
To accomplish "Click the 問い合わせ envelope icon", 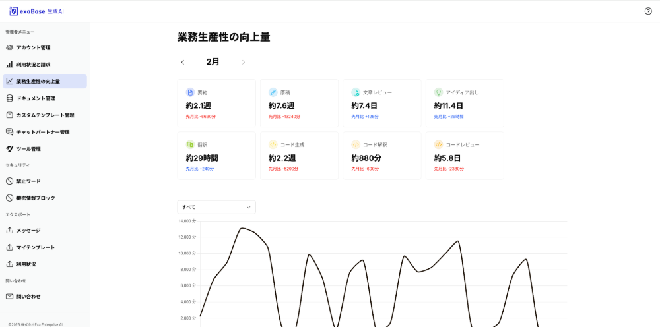I will tap(10, 296).
